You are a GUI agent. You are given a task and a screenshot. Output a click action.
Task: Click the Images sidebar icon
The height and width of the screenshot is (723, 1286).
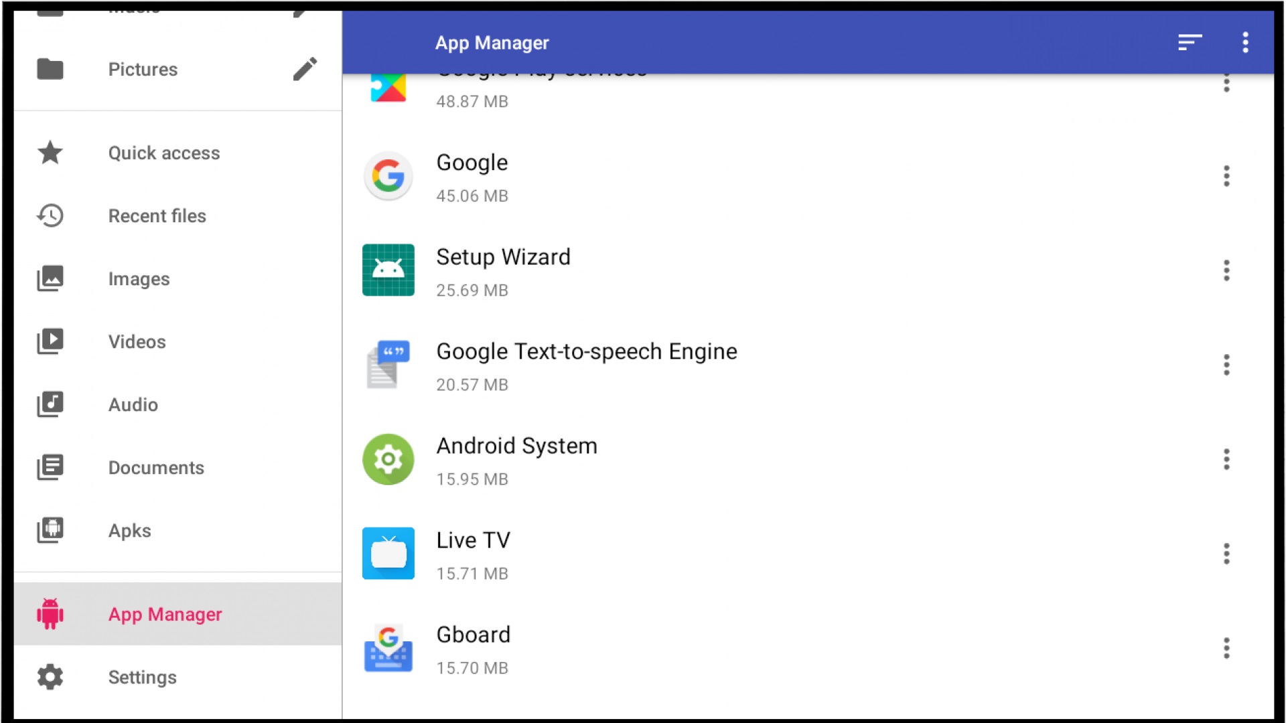50,278
